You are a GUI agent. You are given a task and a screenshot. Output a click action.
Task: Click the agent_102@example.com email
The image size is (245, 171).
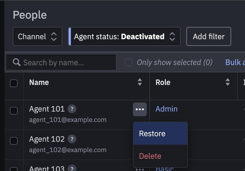(68, 150)
